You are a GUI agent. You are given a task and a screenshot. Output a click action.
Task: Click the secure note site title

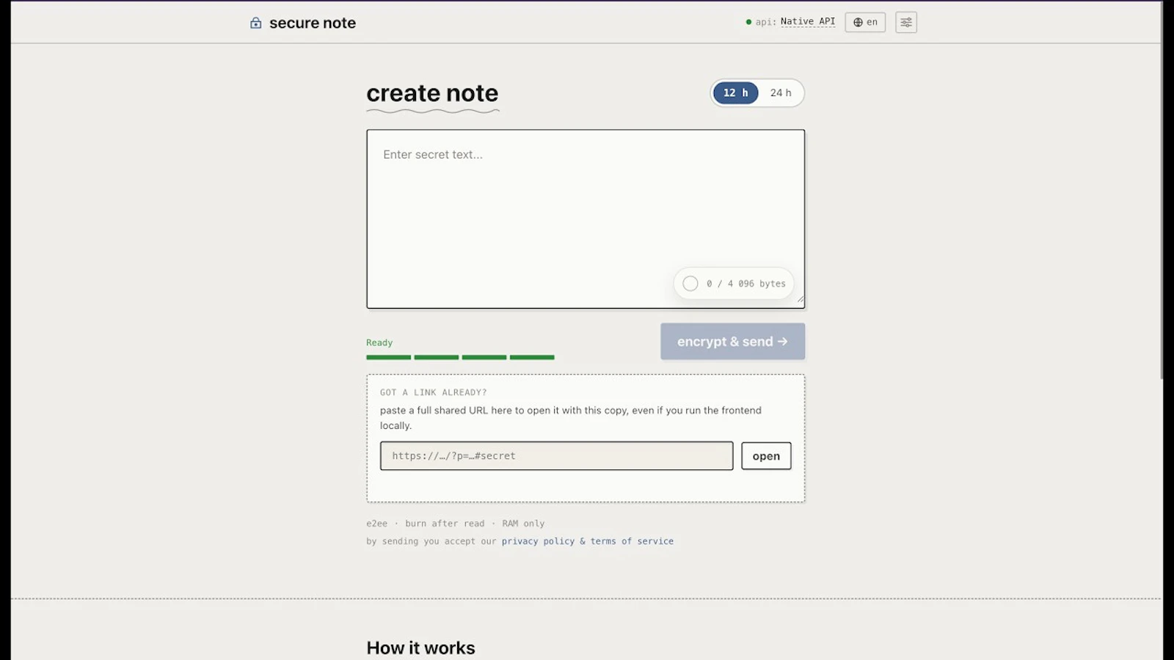pos(313,23)
